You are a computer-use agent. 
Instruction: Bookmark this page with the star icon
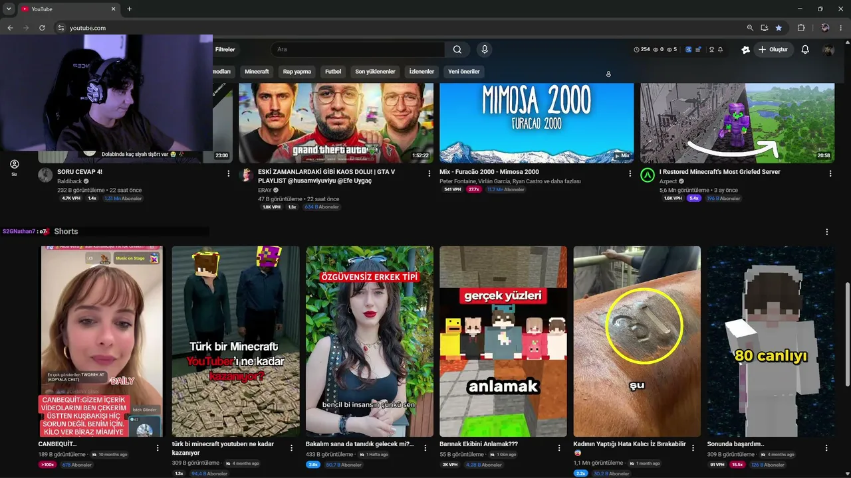(x=779, y=28)
